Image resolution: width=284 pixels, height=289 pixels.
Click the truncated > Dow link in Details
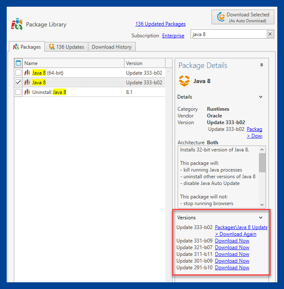coord(254,136)
